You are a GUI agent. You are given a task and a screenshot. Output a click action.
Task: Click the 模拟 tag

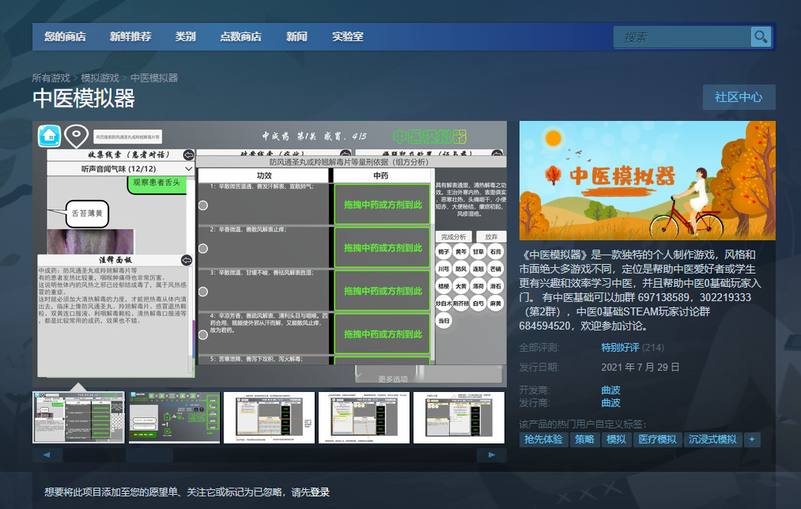pyautogui.click(x=616, y=439)
